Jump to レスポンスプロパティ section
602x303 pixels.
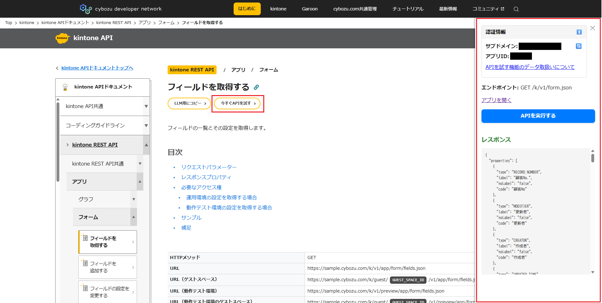click(206, 177)
